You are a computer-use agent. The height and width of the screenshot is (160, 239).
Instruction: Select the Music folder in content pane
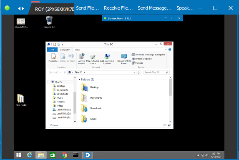point(89,119)
